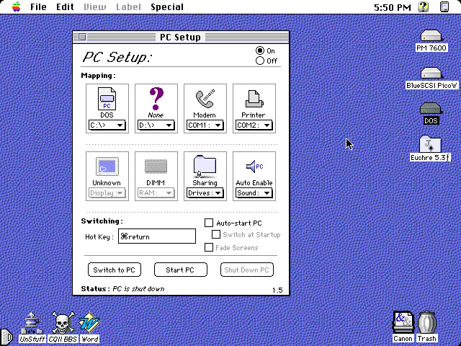Close the PC Setup window
Viewport: 461px width, 346px height.
click(83, 37)
